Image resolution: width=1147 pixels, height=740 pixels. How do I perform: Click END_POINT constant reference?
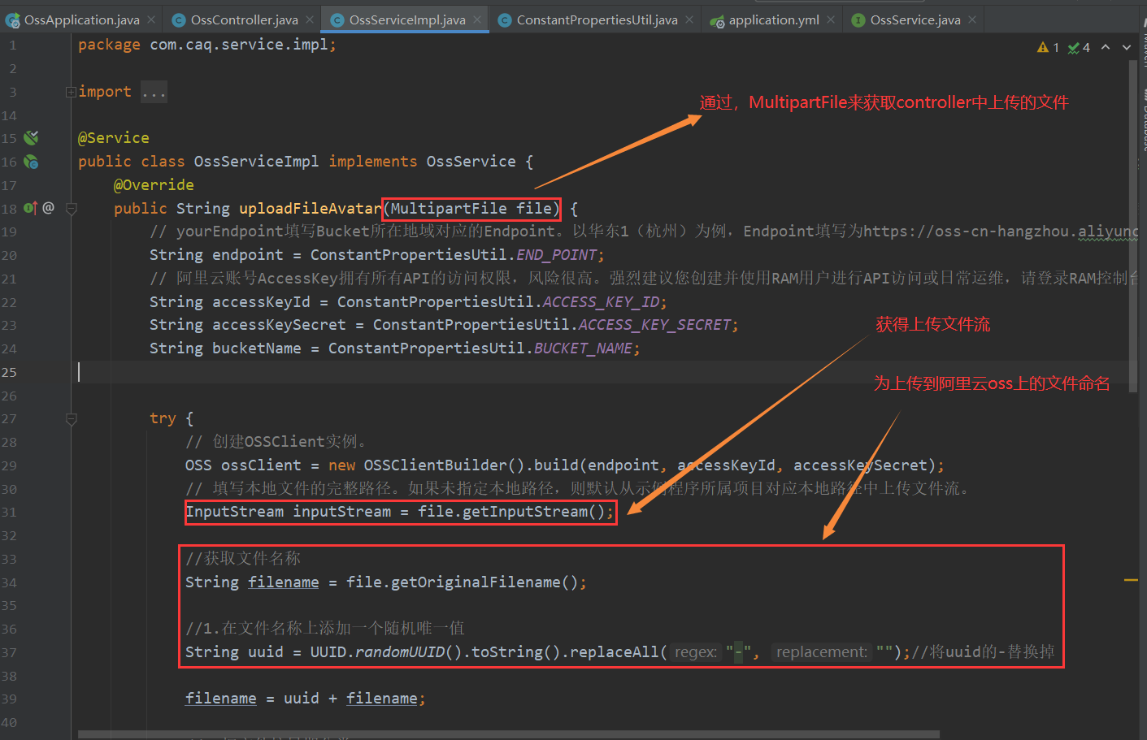click(x=558, y=255)
